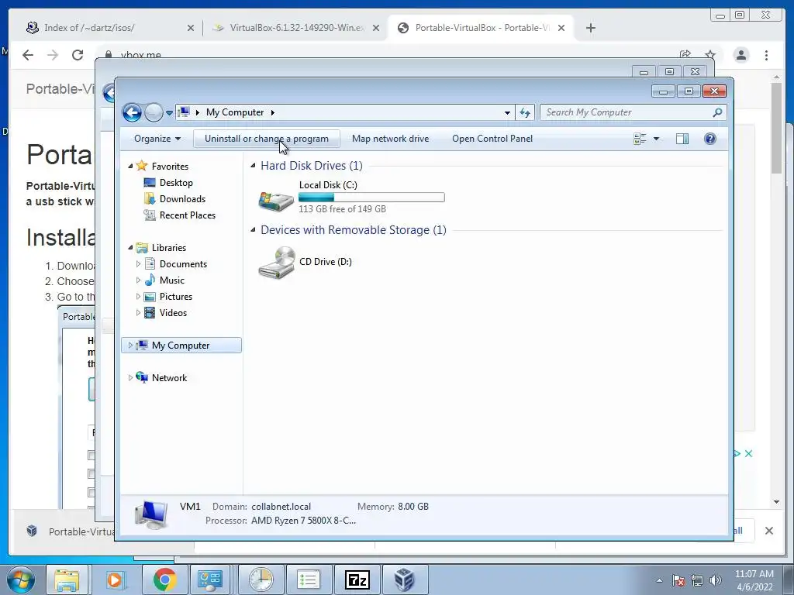
Task: Click the Explorer back arrow button
Action: (x=132, y=112)
